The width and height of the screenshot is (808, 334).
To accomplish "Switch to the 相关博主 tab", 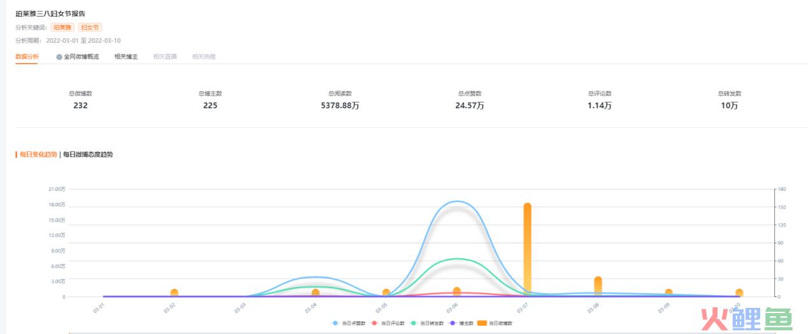I will coord(126,57).
